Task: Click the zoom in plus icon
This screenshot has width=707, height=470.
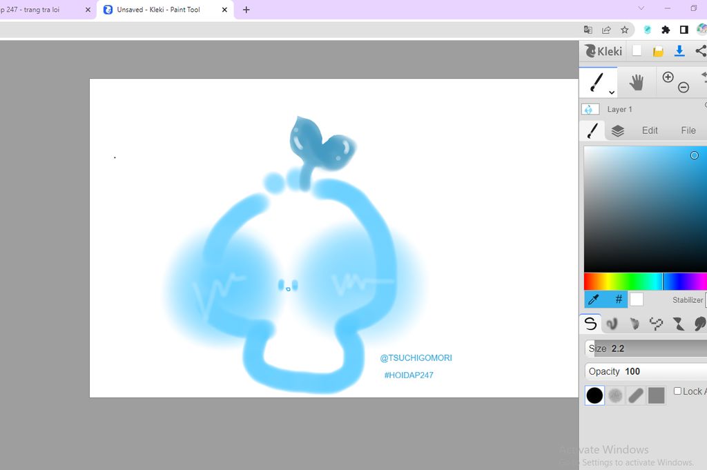Action: [x=668, y=77]
